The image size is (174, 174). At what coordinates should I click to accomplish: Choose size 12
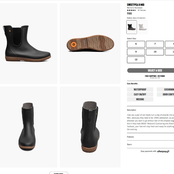[x=136, y=60]
